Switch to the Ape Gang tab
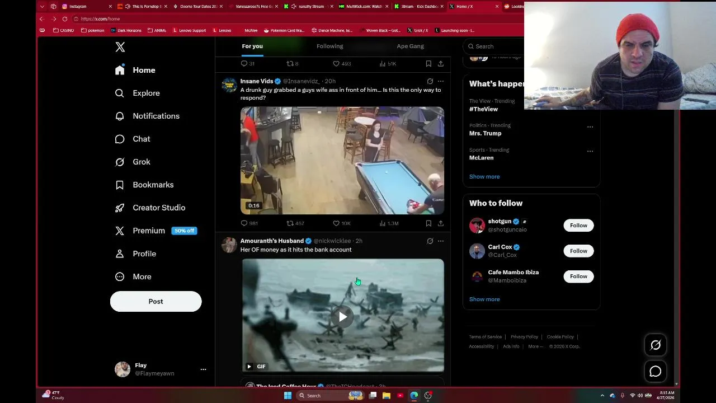The height and width of the screenshot is (403, 716). click(x=410, y=46)
